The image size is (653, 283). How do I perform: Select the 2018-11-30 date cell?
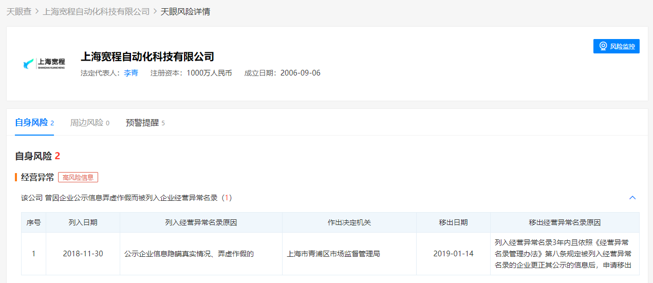[x=83, y=254]
